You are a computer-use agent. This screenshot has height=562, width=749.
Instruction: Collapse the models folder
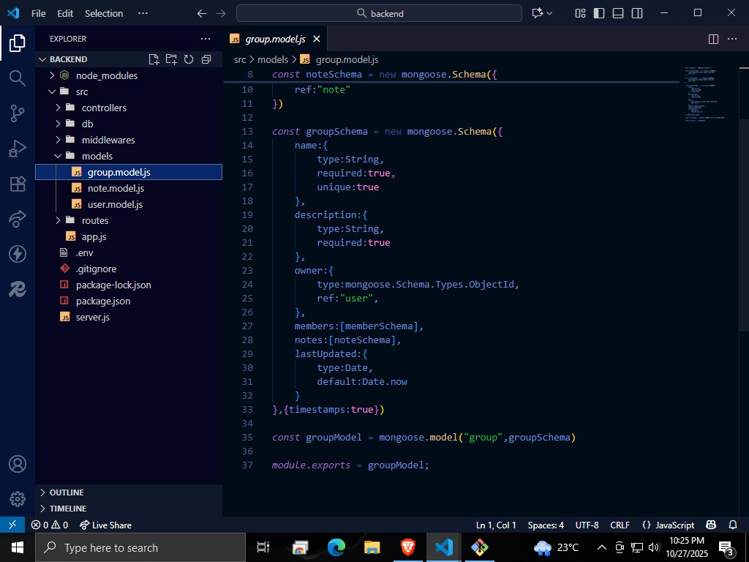click(x=57, y=155)
